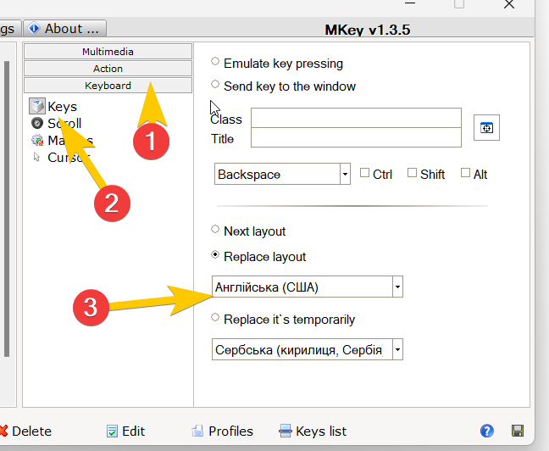Click into the Class input field

356,118
